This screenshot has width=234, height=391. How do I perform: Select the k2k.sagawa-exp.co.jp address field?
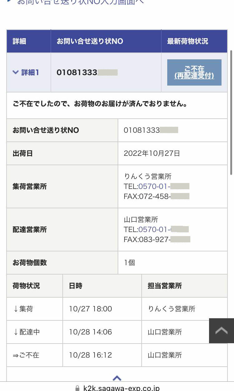tap(121, 388)
